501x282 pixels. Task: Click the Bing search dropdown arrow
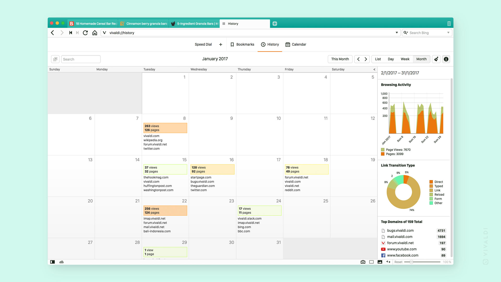coord(449,32)
